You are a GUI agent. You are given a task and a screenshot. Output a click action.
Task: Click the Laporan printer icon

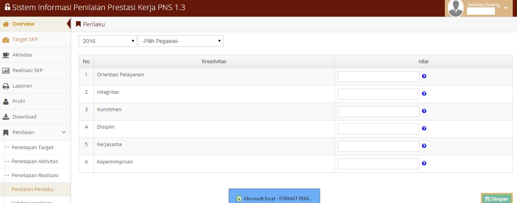point(6,86)
